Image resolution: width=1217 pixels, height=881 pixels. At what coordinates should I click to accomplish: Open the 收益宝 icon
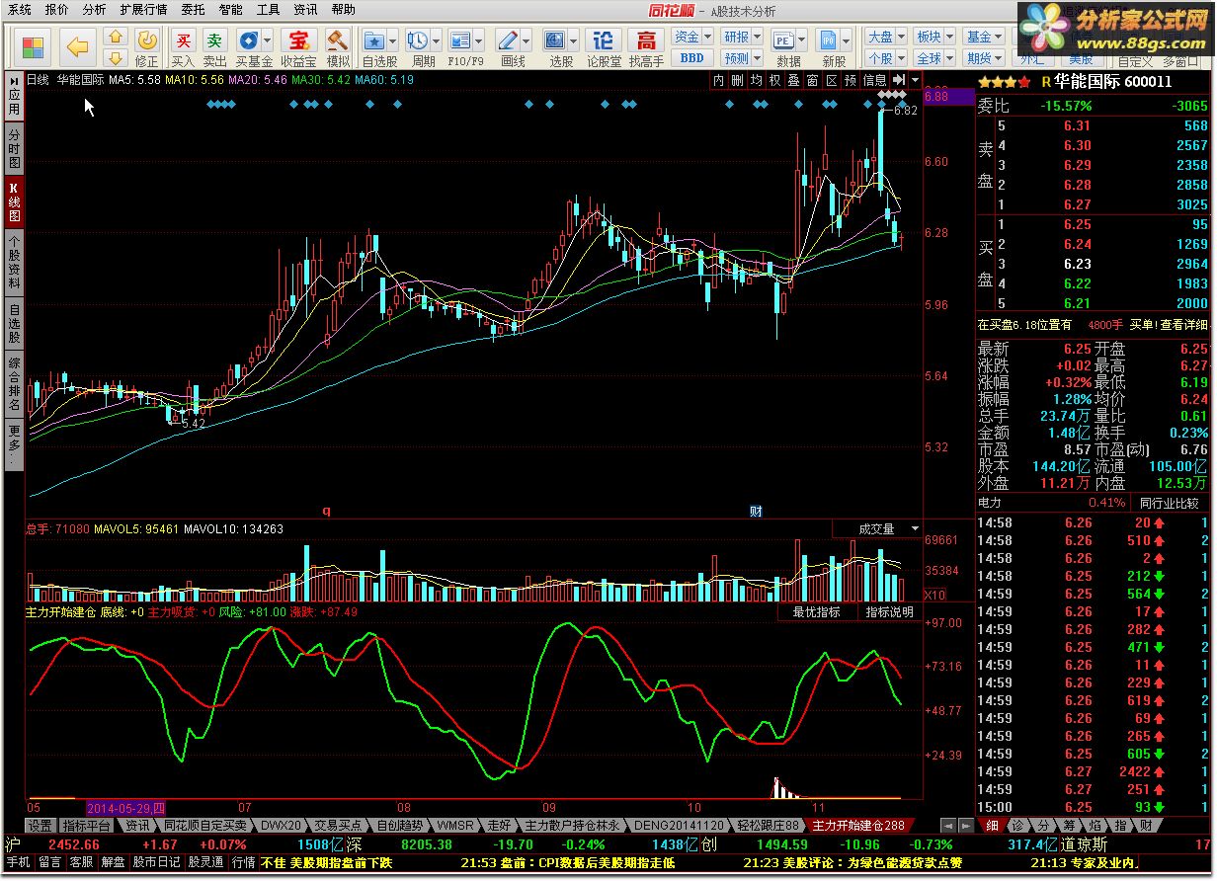click(298, 40)
